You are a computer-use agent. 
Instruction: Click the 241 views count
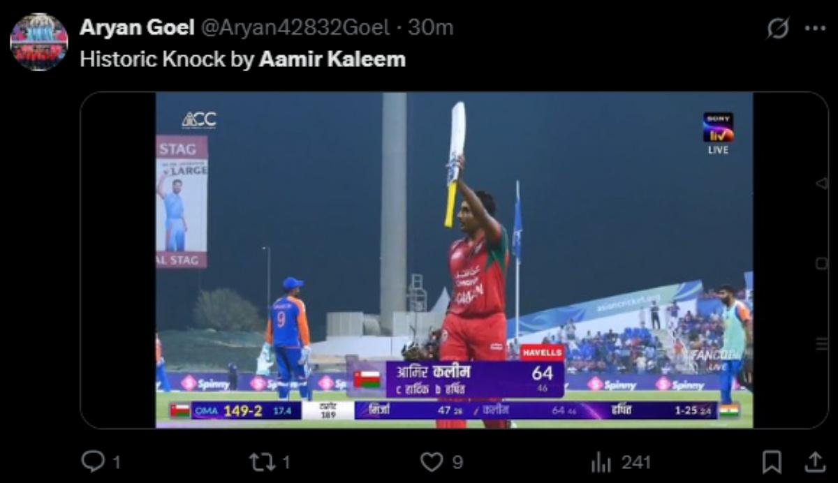[635, 462]
